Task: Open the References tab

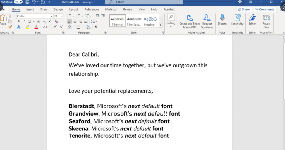Action: (92, 9)
